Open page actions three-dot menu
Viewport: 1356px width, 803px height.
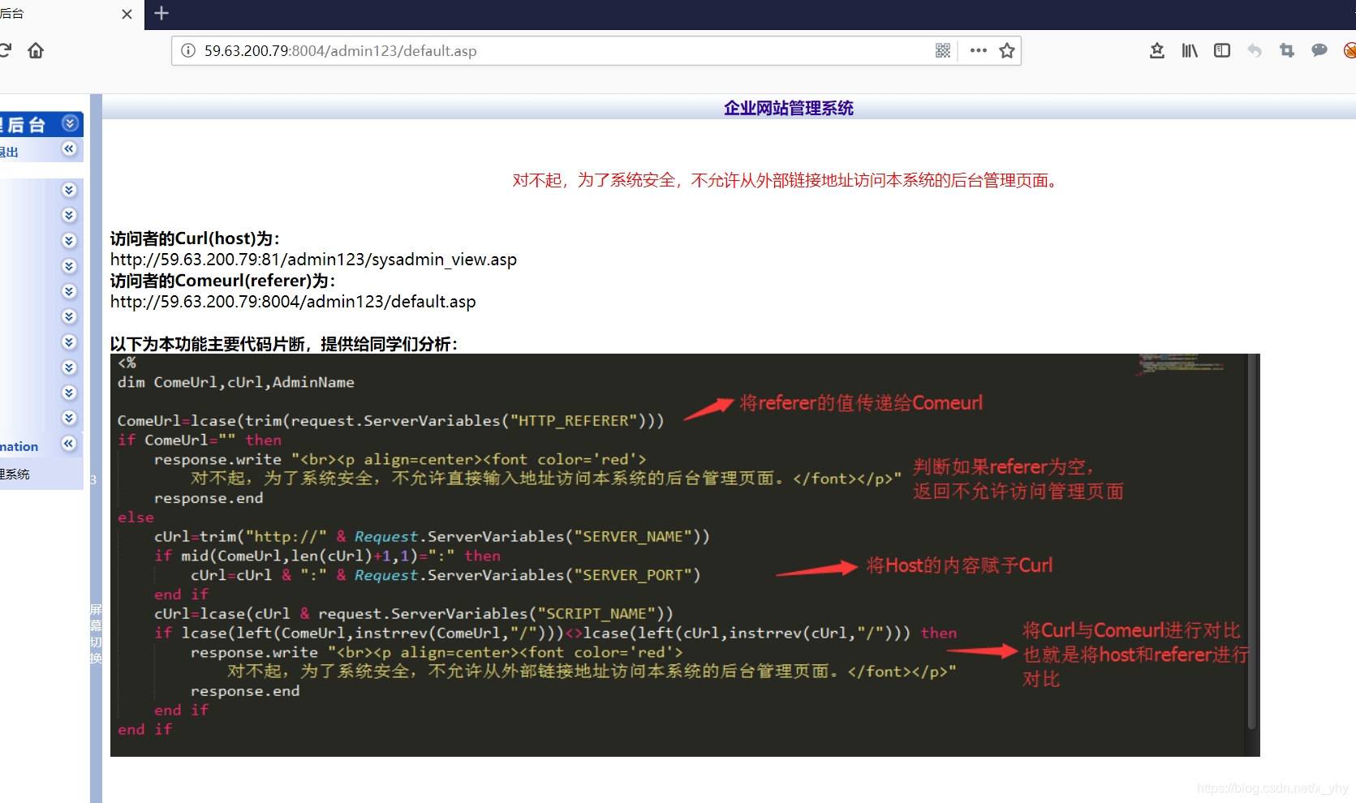979,50
